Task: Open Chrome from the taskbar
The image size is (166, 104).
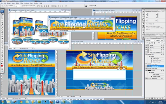Action: pyautogui.click(x=21, y=102)
